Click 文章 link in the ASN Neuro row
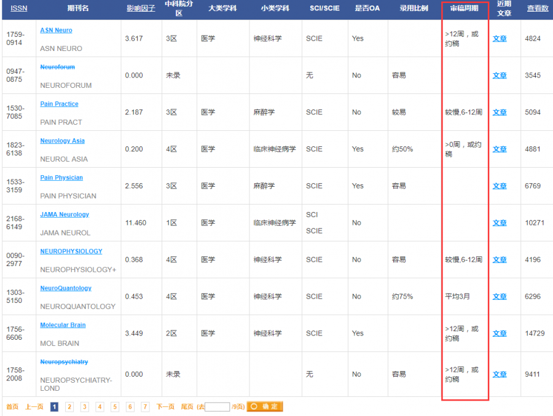The image size is (553, 416). pos(500,39)
